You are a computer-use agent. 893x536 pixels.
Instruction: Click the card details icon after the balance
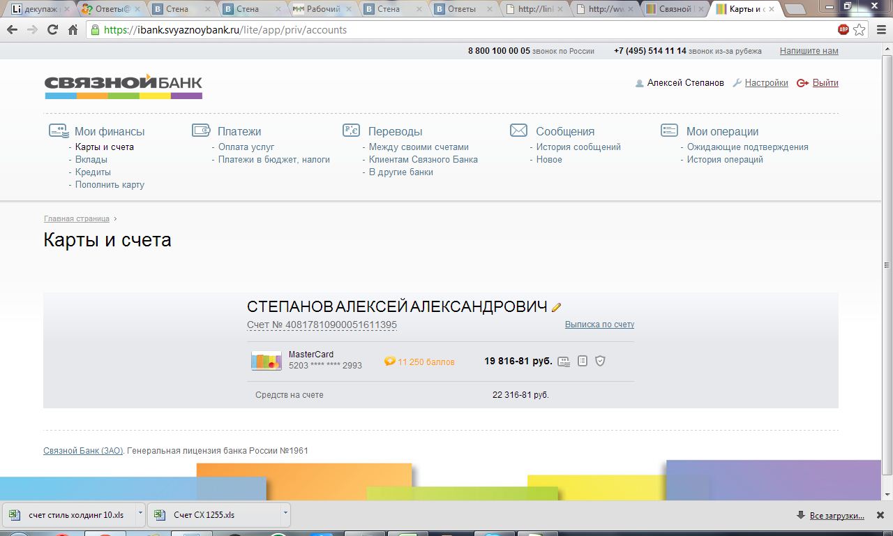tap(564, 362)
